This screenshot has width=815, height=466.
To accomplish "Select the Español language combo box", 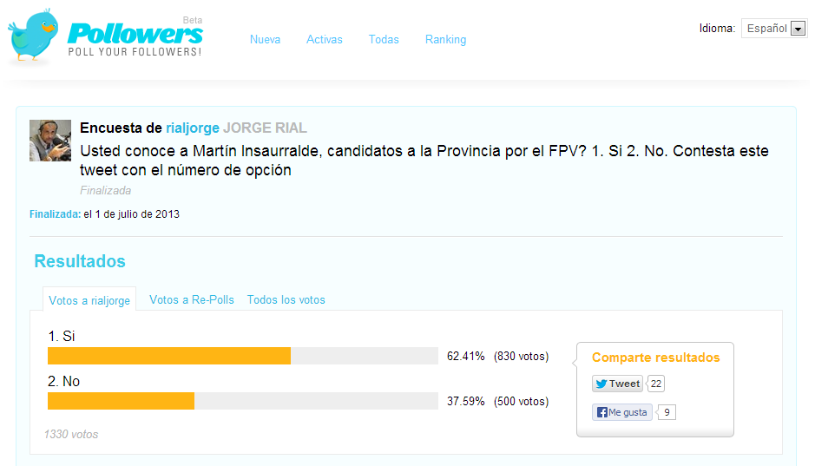I will pyautogui.click(x=774, y=29).
